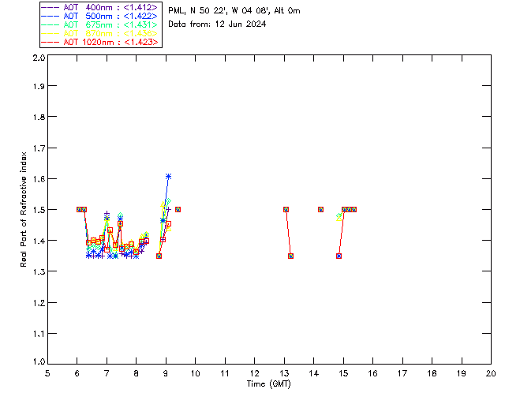505x404 pixels.
Task: Click the AOT 1020nm red legend entry
Action: (x=99, y=42)
